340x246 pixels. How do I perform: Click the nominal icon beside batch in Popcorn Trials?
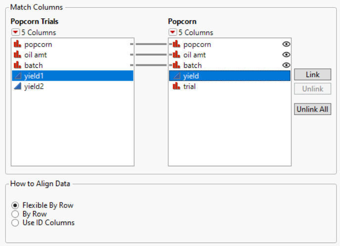click(18, 65)
